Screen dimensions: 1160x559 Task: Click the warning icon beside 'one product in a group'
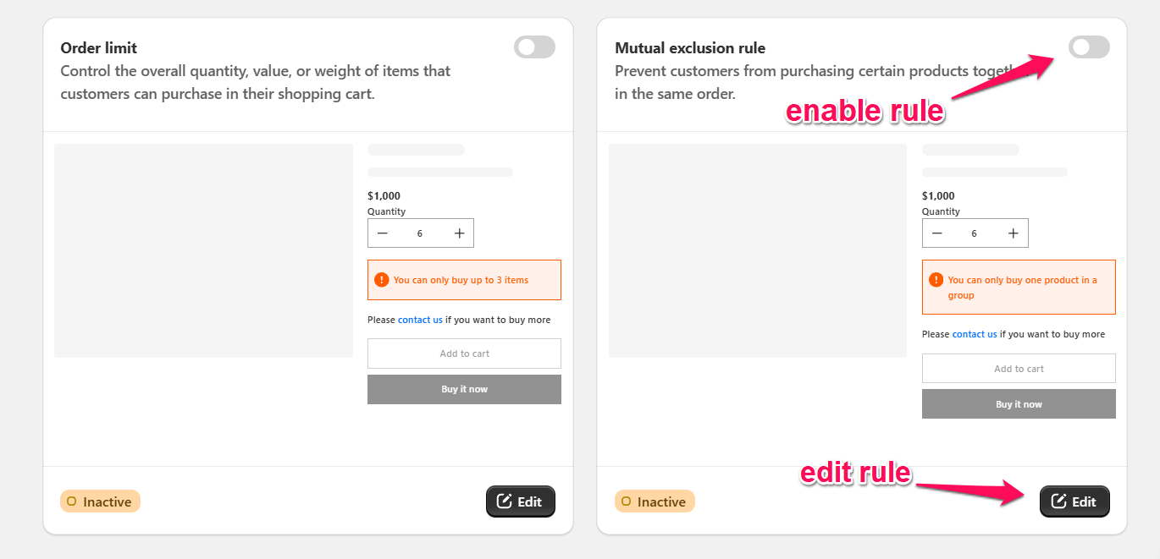[x=936, y=279]
